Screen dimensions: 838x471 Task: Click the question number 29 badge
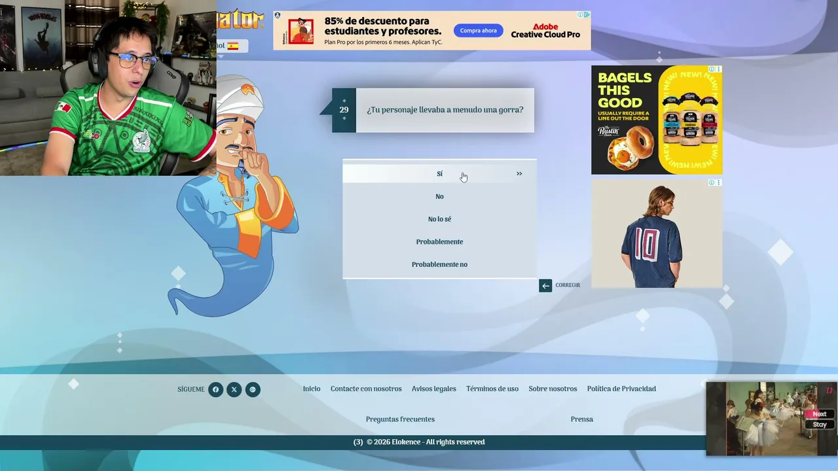tap(344, 110)
